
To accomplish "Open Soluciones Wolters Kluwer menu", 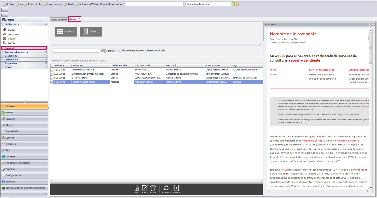I will click(x=91, y=4).
